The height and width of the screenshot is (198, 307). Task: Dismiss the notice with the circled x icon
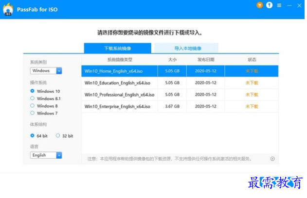pyautogui.click(x=272, y=159)
